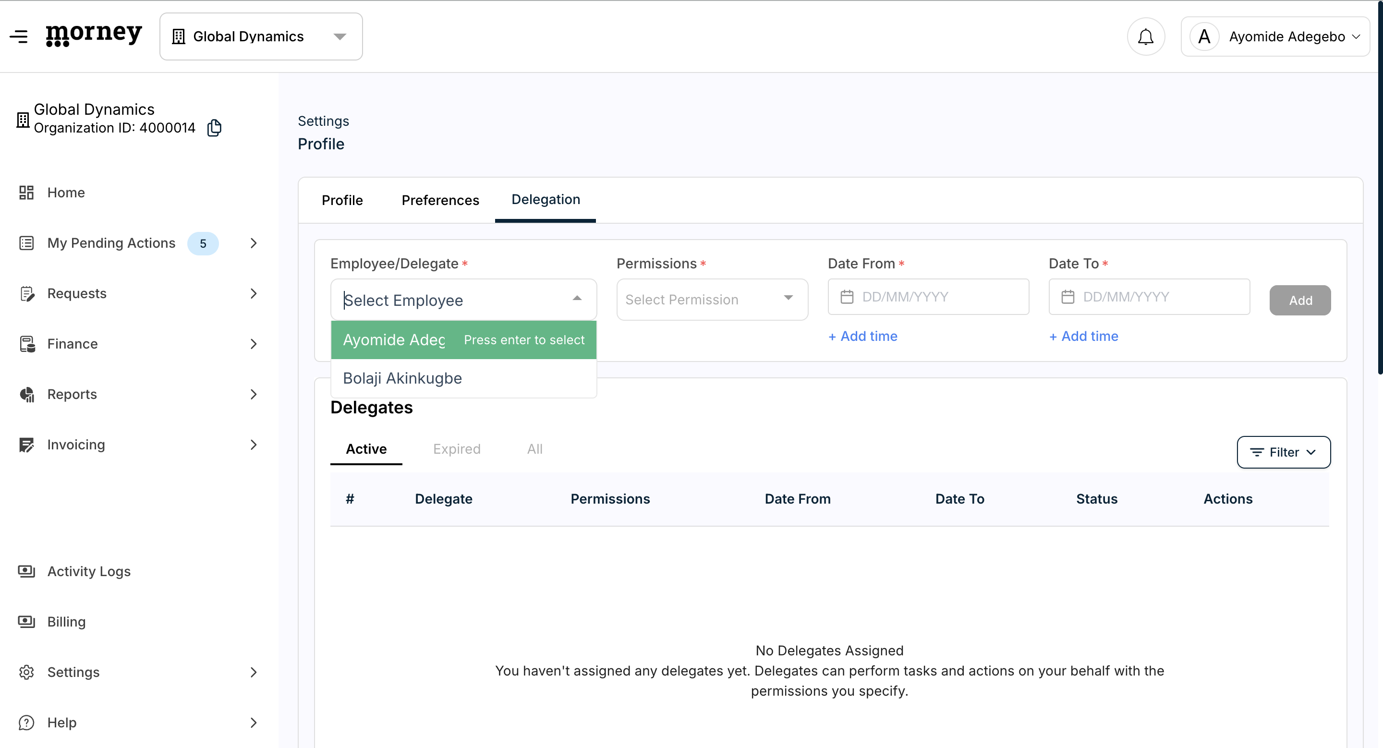Open the notifications bell

1146,36
